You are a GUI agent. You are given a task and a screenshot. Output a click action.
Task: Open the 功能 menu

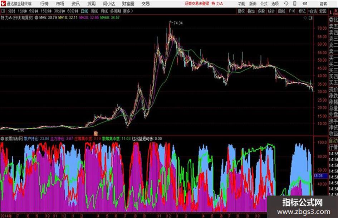[x=242, y=4]
